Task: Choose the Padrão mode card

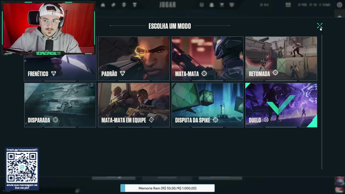Action: [x=134, y=59]
